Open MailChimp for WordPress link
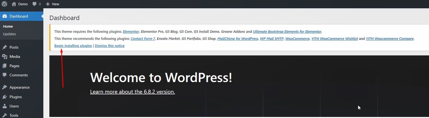Image resolution: width=429 pixels, height=118 pixels. coord(238,39)
